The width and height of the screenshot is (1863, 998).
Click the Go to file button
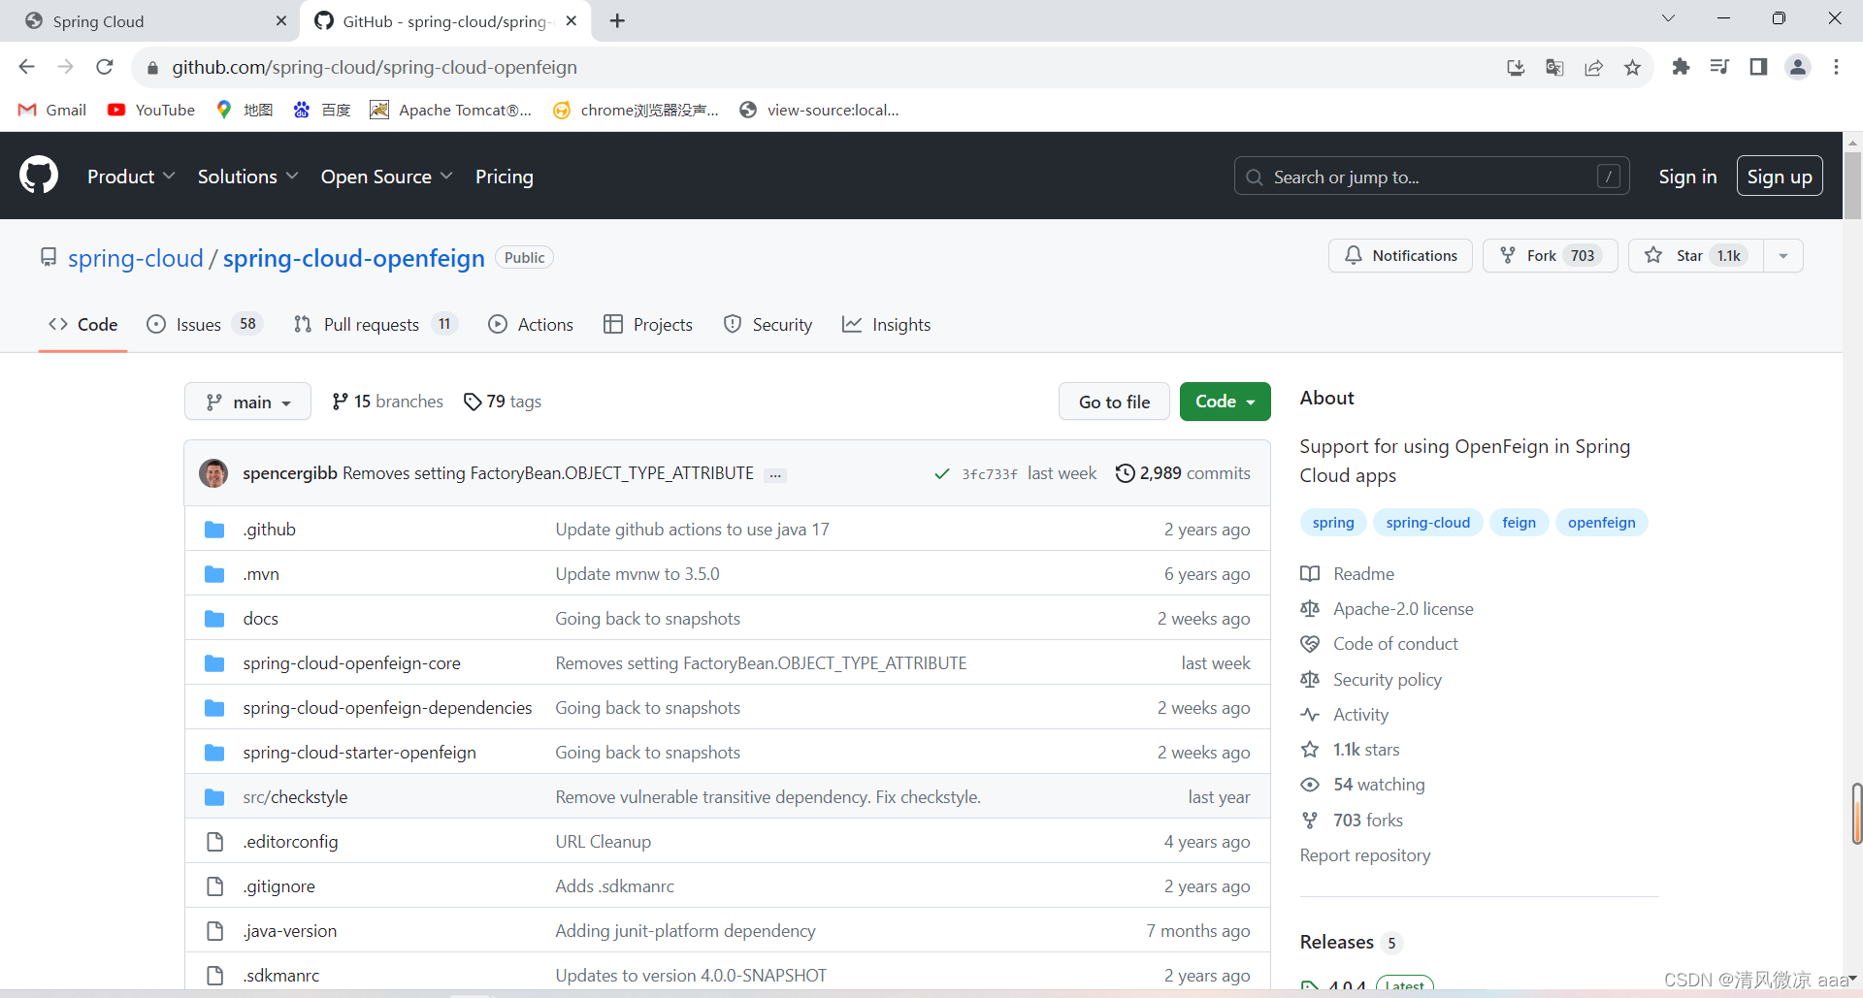click(x=1115, y=402)
